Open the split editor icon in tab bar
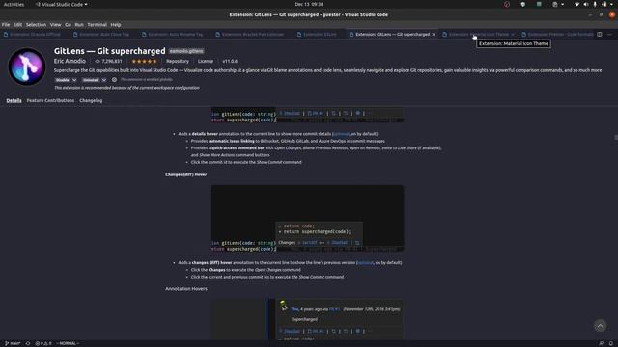Screen dimensions: 618x347 [599, 35]
